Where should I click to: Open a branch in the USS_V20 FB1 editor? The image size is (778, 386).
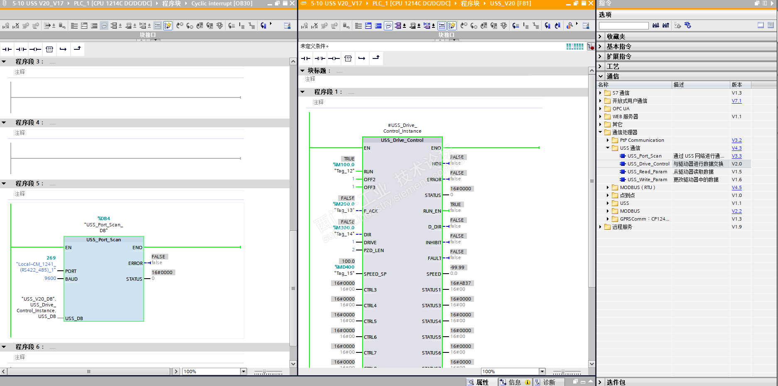coord(362,58)
